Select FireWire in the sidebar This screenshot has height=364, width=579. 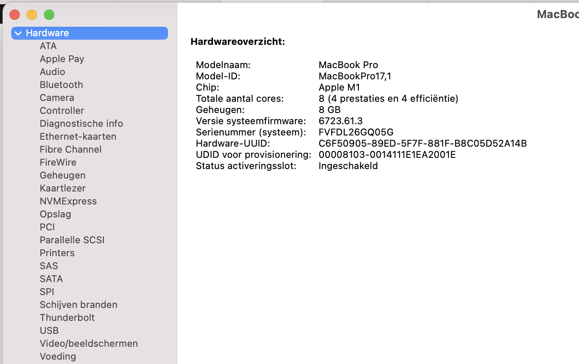58,163
